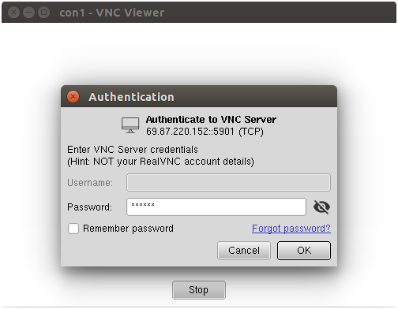Select the server address 69.87.220.152::5901 text
The height and width of the screenshot is (309, 398).
coord(190,132)
